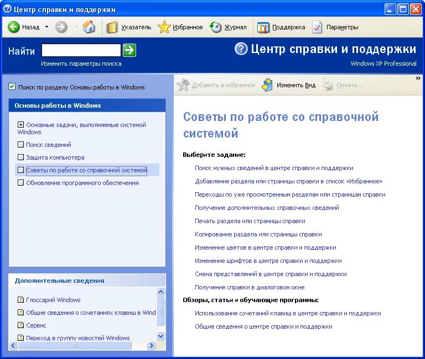425x359 pixels.
Task: Click the Параметры toolbar label
Action: click(x=343, y=27)
